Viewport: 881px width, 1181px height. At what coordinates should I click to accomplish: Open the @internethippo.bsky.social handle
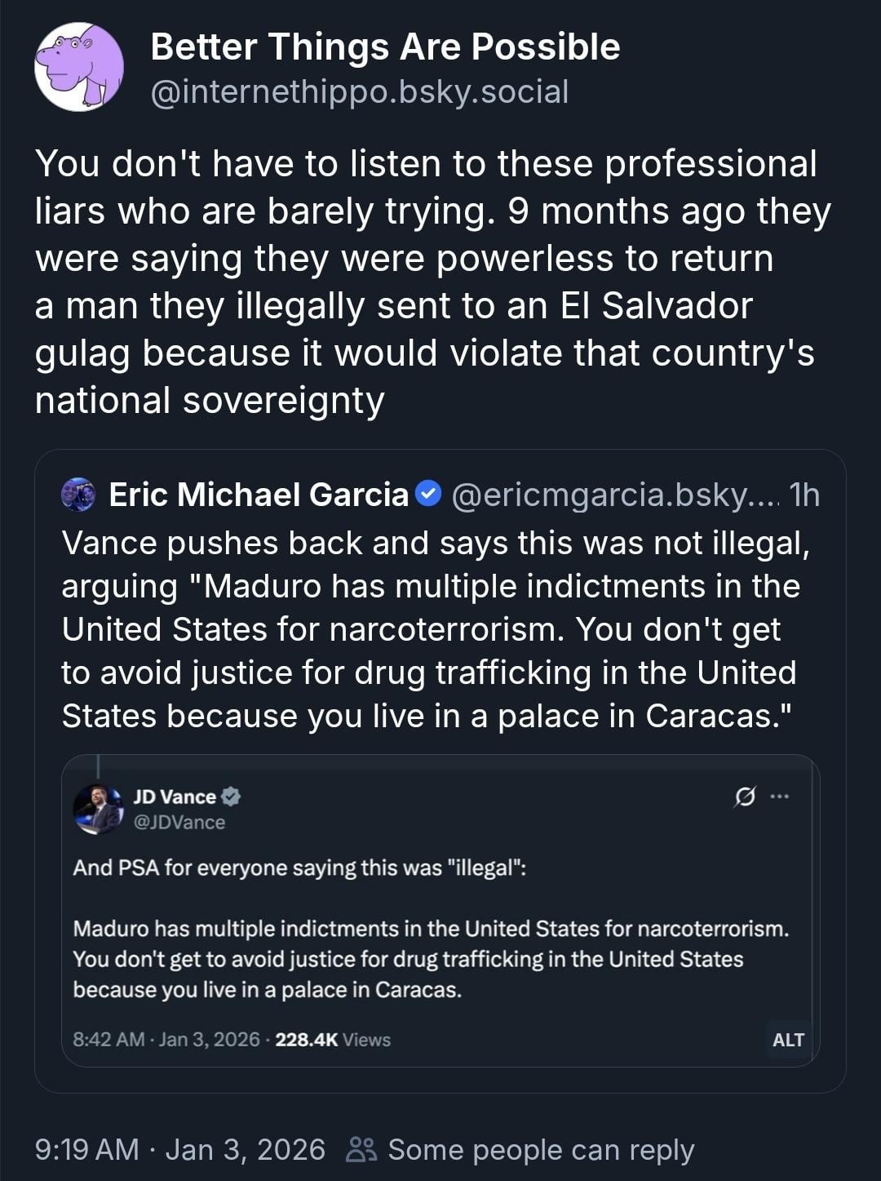[359, 92]
